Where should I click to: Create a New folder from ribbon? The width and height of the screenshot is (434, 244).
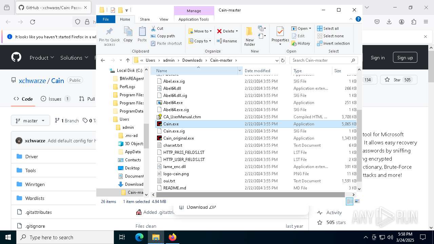coord(250,36)
